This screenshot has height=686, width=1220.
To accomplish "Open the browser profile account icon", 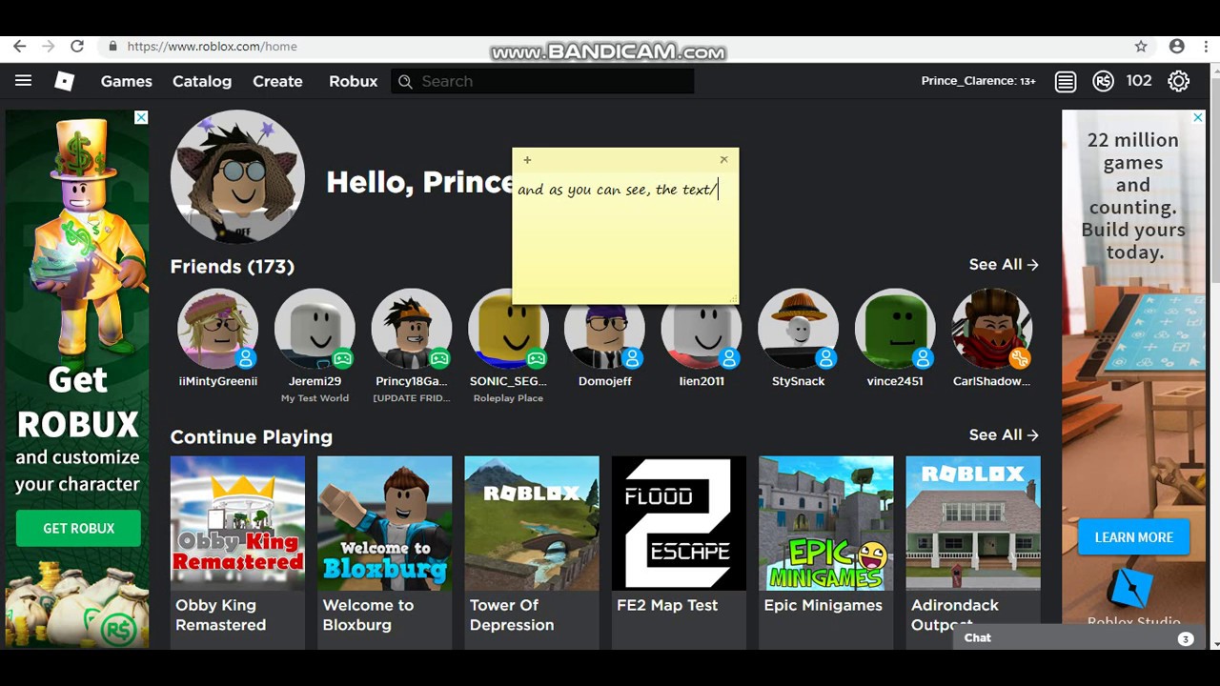I will 1177,46.
